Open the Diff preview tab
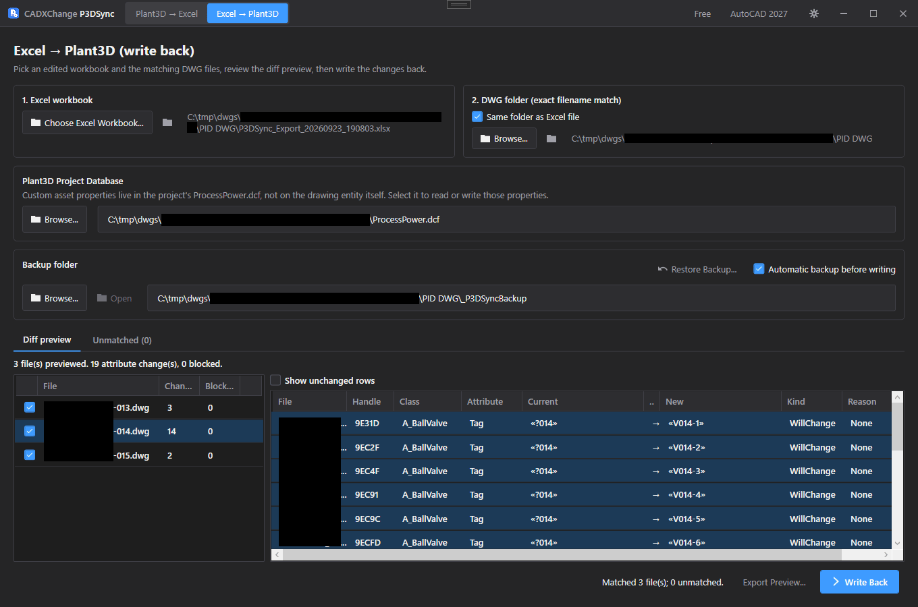Screen dimensions: 918x607 click(47, 340)
